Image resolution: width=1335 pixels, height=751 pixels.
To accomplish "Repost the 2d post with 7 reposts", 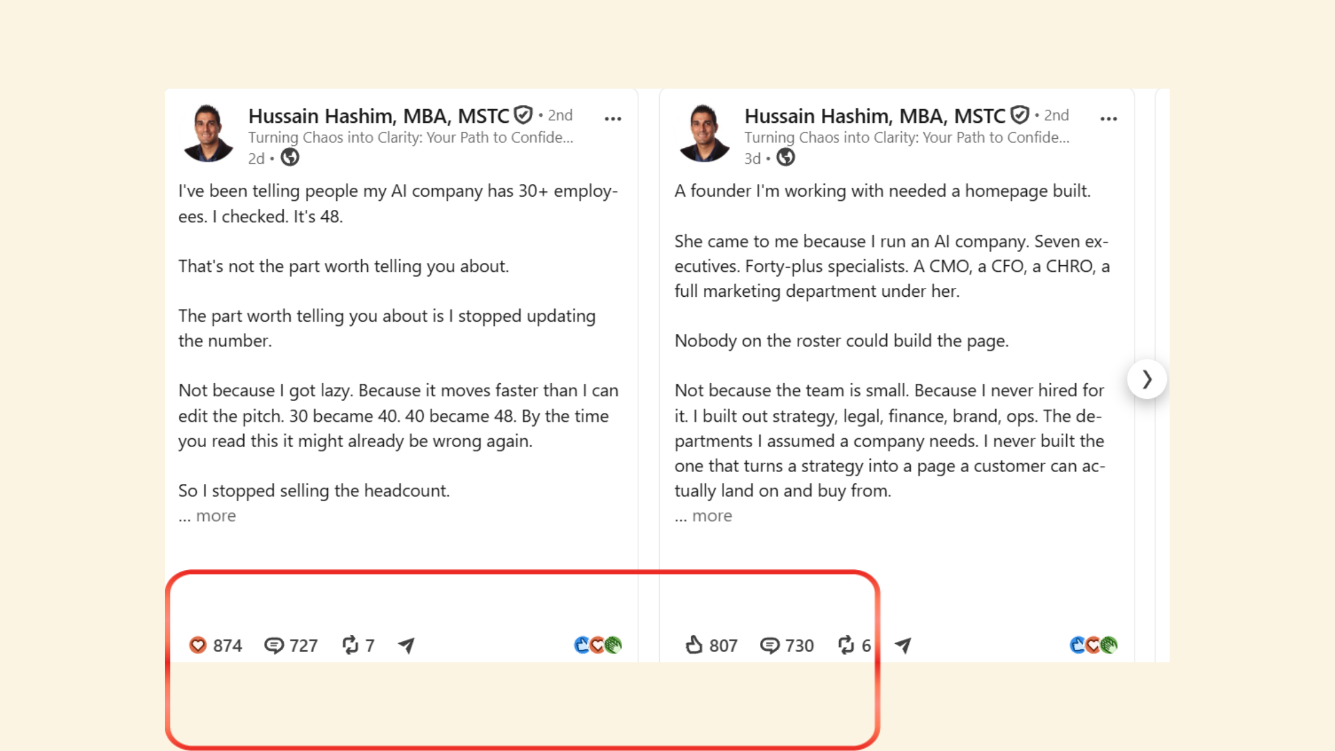I will pos(358,645).
